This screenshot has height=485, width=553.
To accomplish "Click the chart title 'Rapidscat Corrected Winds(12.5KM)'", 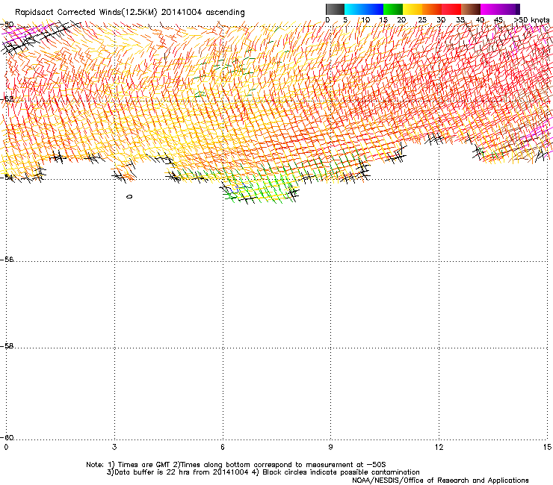I will click(x=86, y=13).
